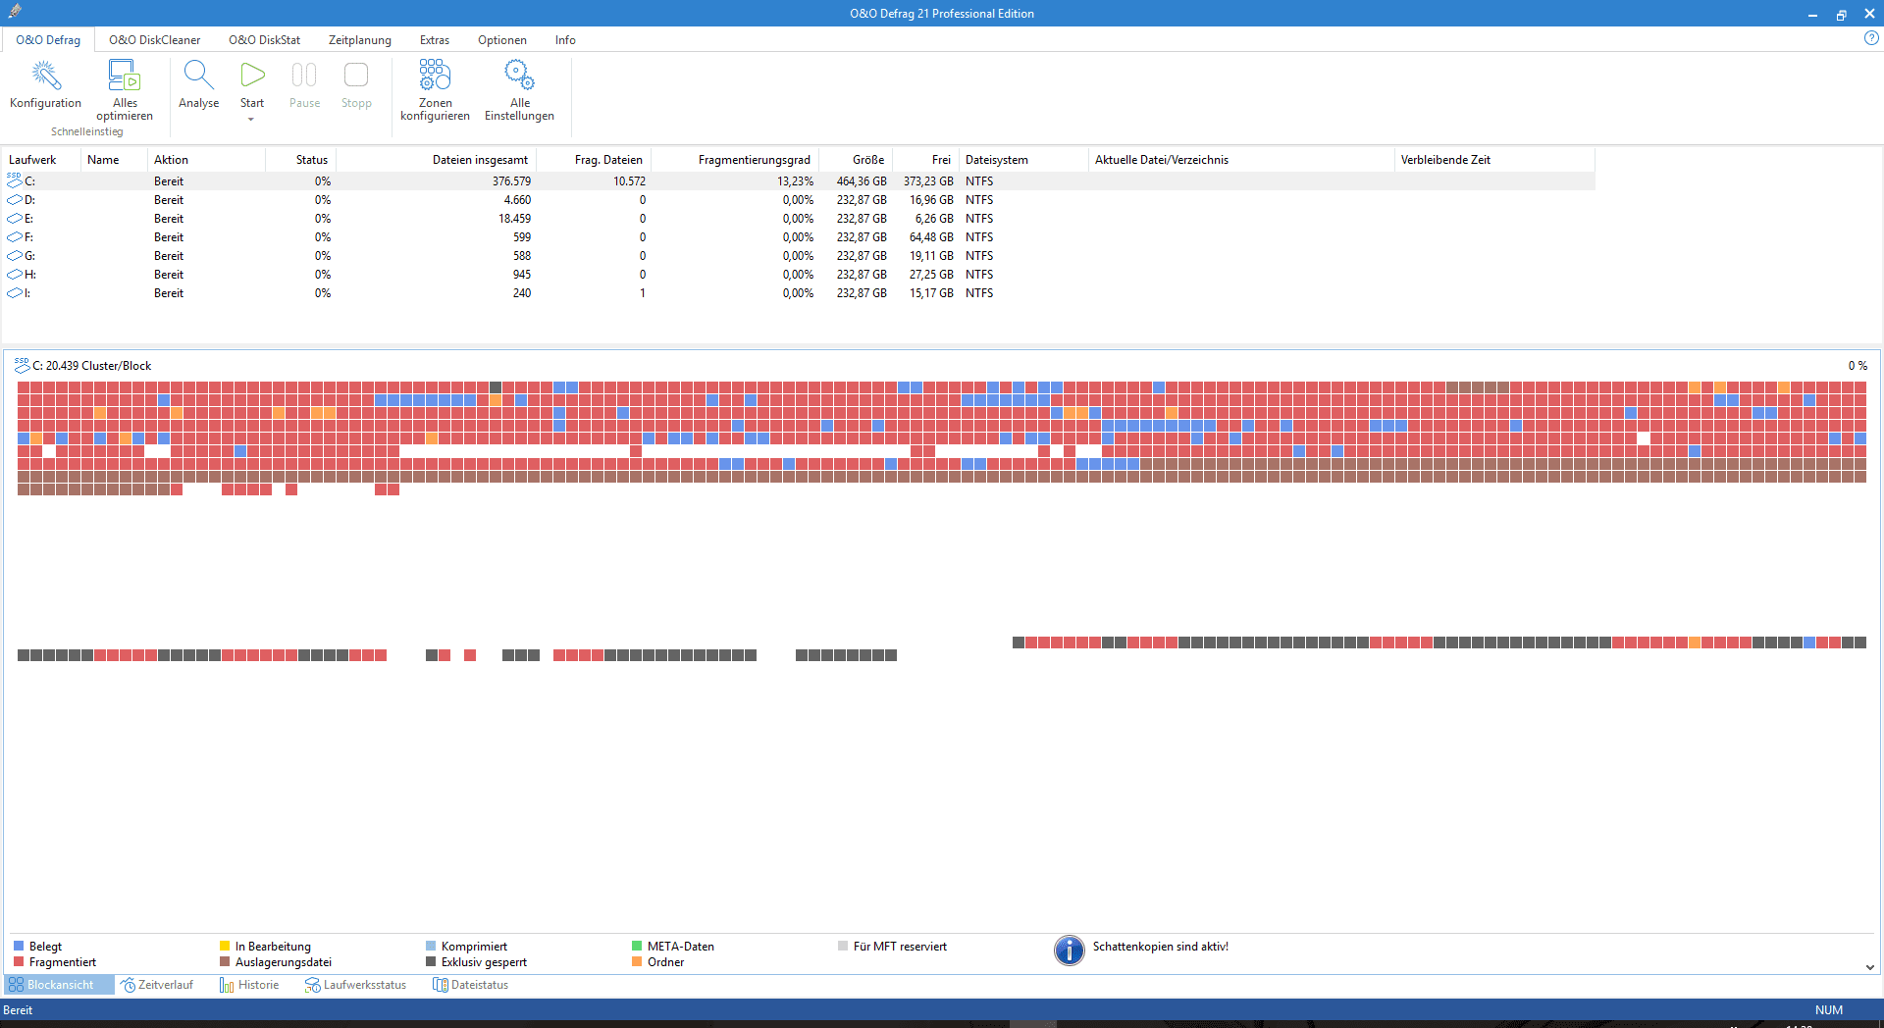Screen dimensions: 1884x1028
Task: Click the In Bearbeitung yellow legend swatch
Action: 225,947
